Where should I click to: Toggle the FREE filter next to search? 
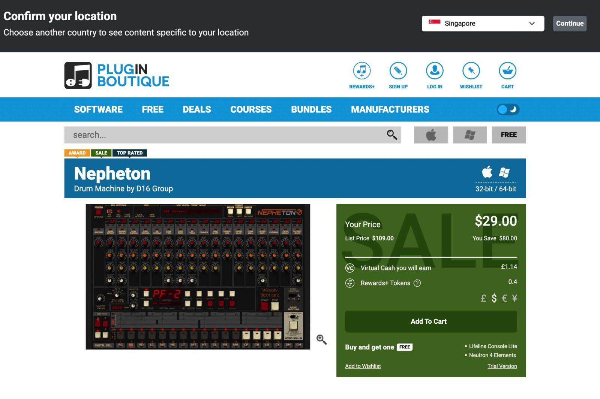tap(508, 135)
